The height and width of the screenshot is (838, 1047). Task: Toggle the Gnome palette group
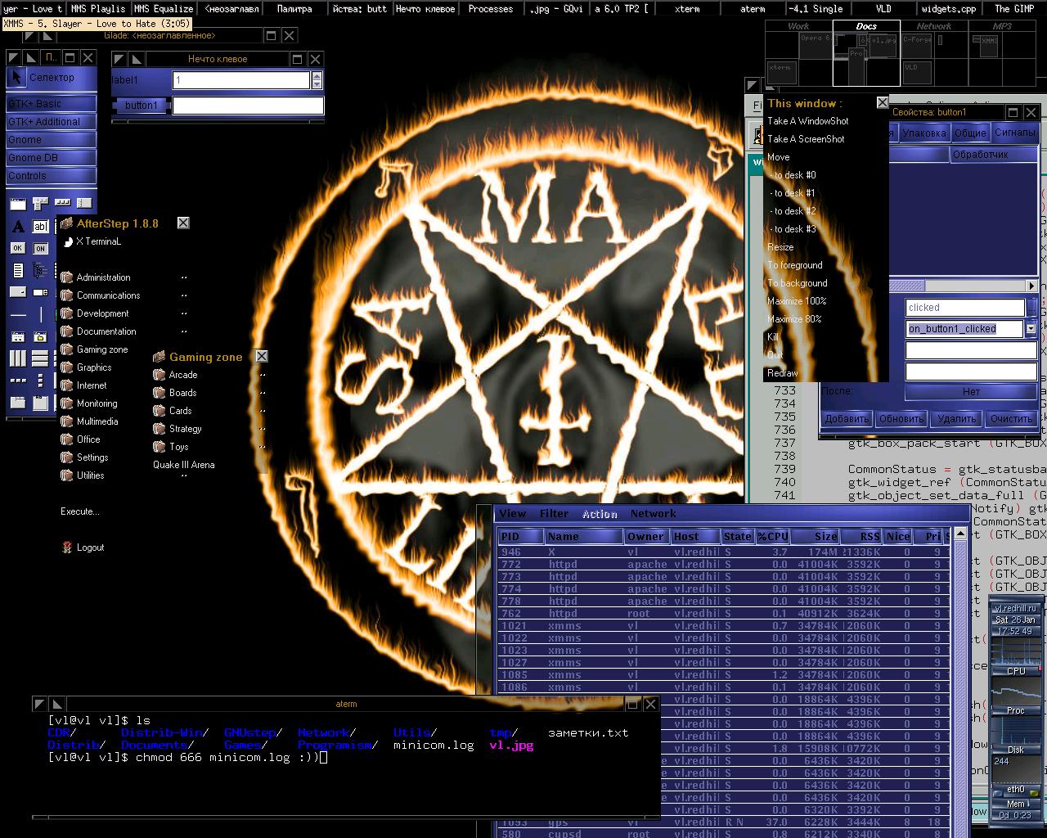coord(51,140)
